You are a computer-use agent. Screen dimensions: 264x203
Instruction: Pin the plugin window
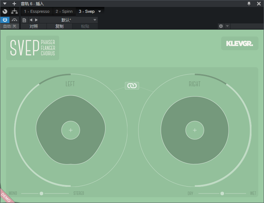pyautogui.click(x=249, y=4)
